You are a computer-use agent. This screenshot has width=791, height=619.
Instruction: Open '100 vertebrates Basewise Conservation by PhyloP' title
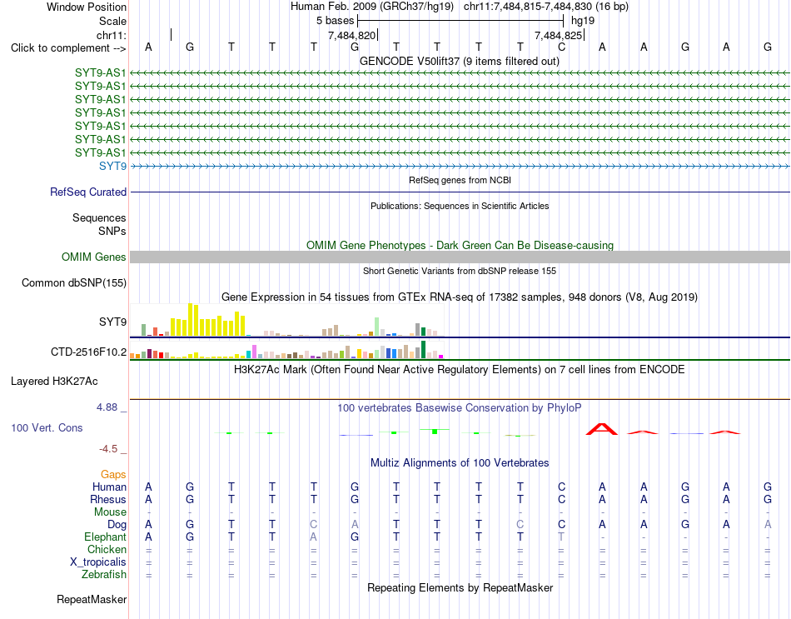(x=460, y=408)
